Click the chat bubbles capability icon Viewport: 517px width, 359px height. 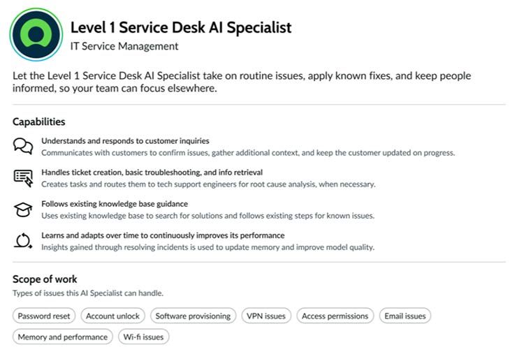[x=23, y=146]
